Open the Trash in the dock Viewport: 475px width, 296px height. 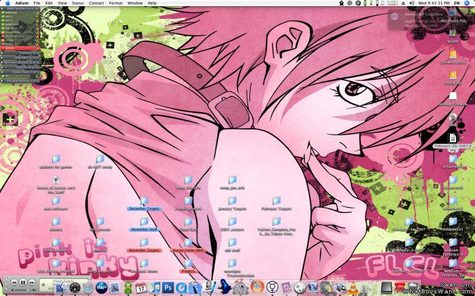413,288
